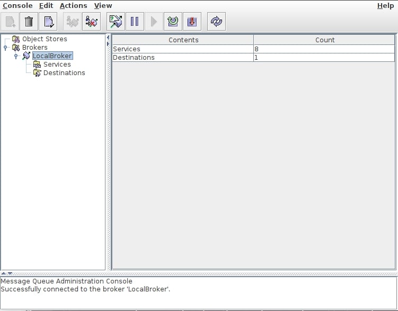
Task: Collapse the tree pane with the left divider arrow
Action: coord(108,38)
